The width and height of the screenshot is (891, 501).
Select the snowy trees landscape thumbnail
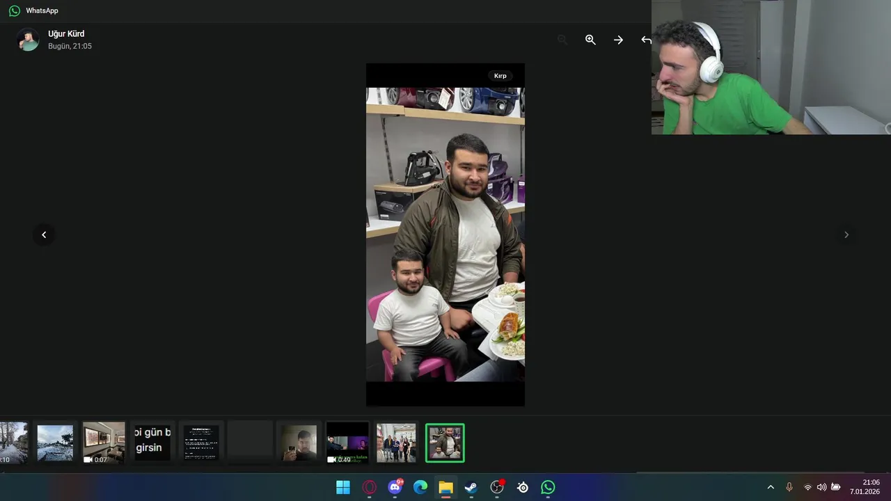click(x=55, y=443)
